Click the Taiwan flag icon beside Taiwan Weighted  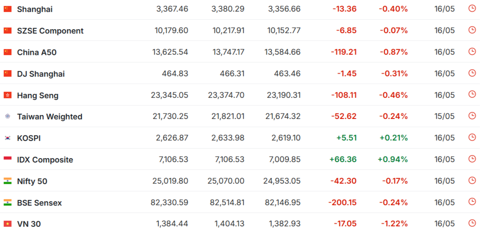[x=7, y=116]
